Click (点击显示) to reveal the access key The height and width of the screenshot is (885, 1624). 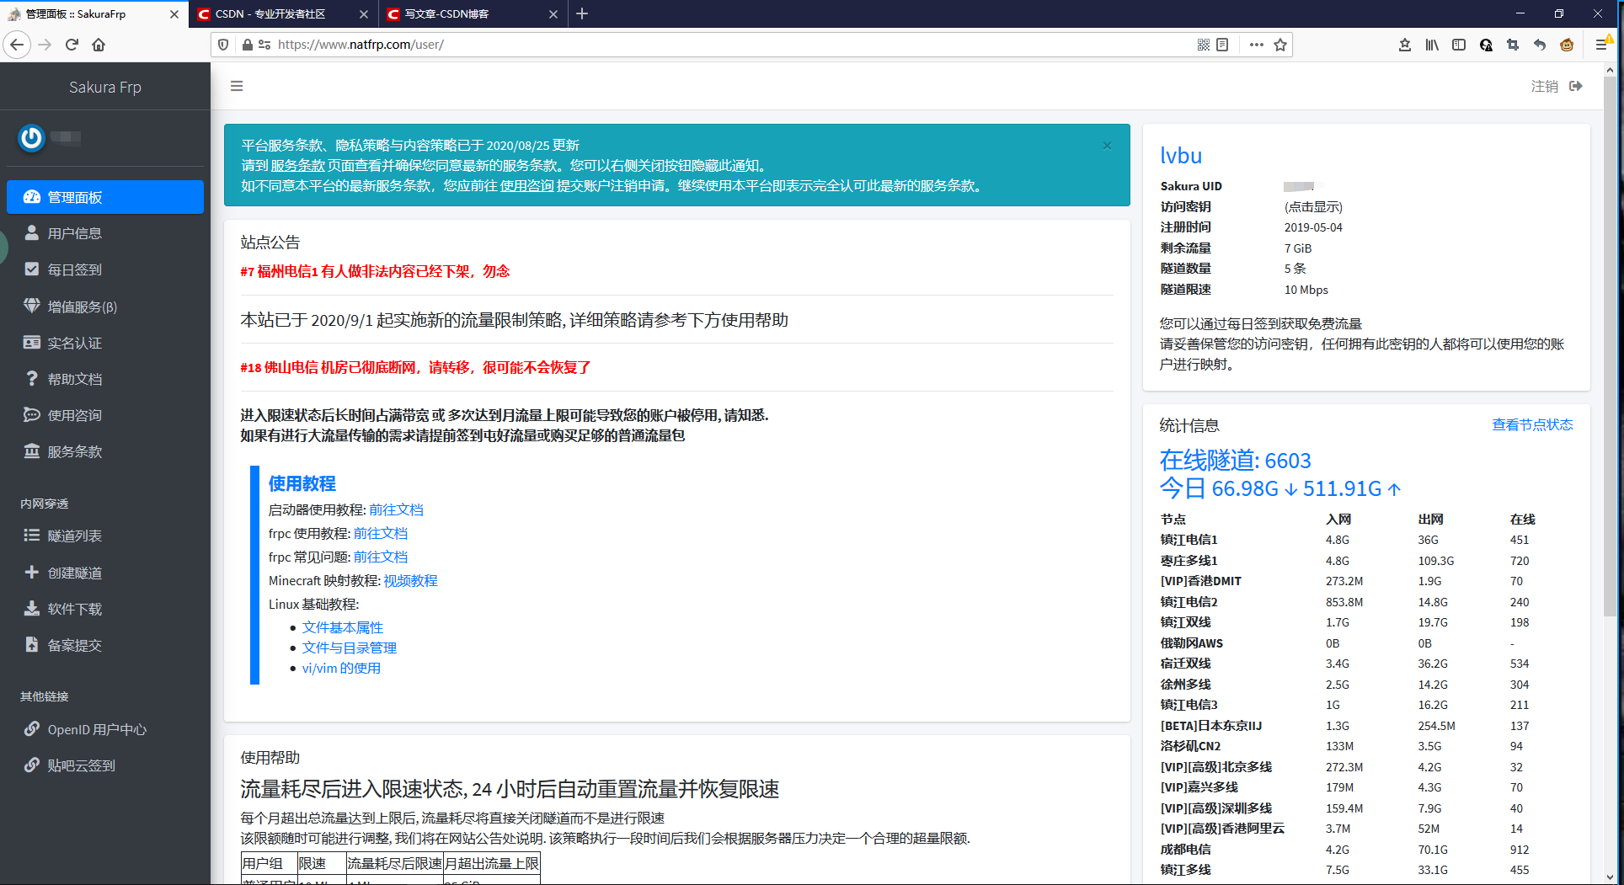click(1312, 207)
